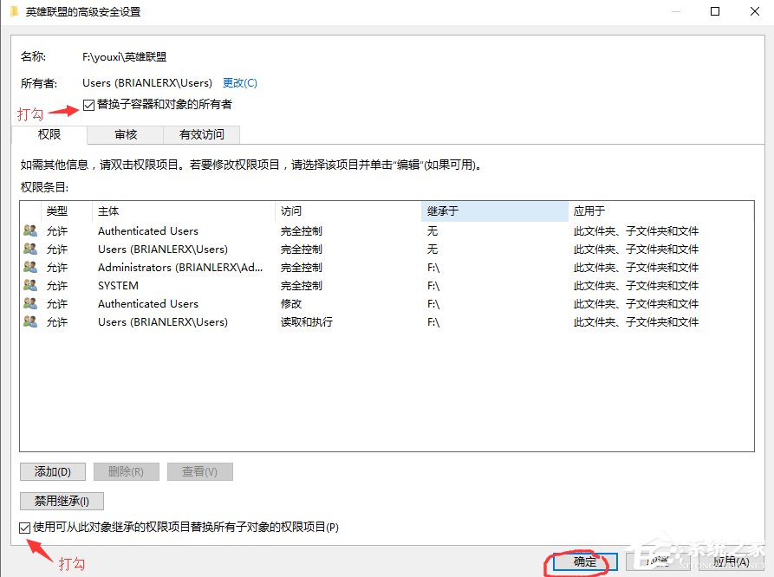This screenshot has height=577, width=774.
Task: Open a permission entry with 查看(V)
Action: [x=199, y=471]
